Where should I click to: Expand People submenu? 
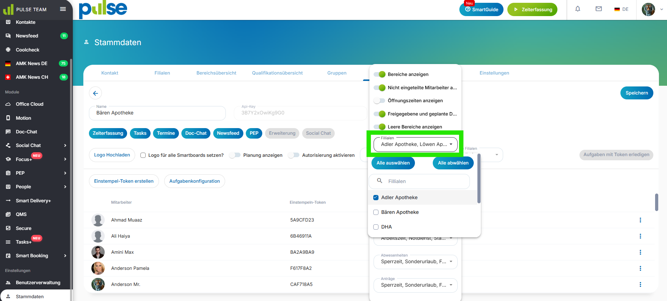pyautogui.click(x=65, y=187)
